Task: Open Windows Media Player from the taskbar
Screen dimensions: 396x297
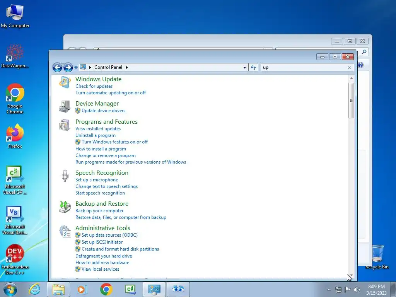Action: pos(81,289)
